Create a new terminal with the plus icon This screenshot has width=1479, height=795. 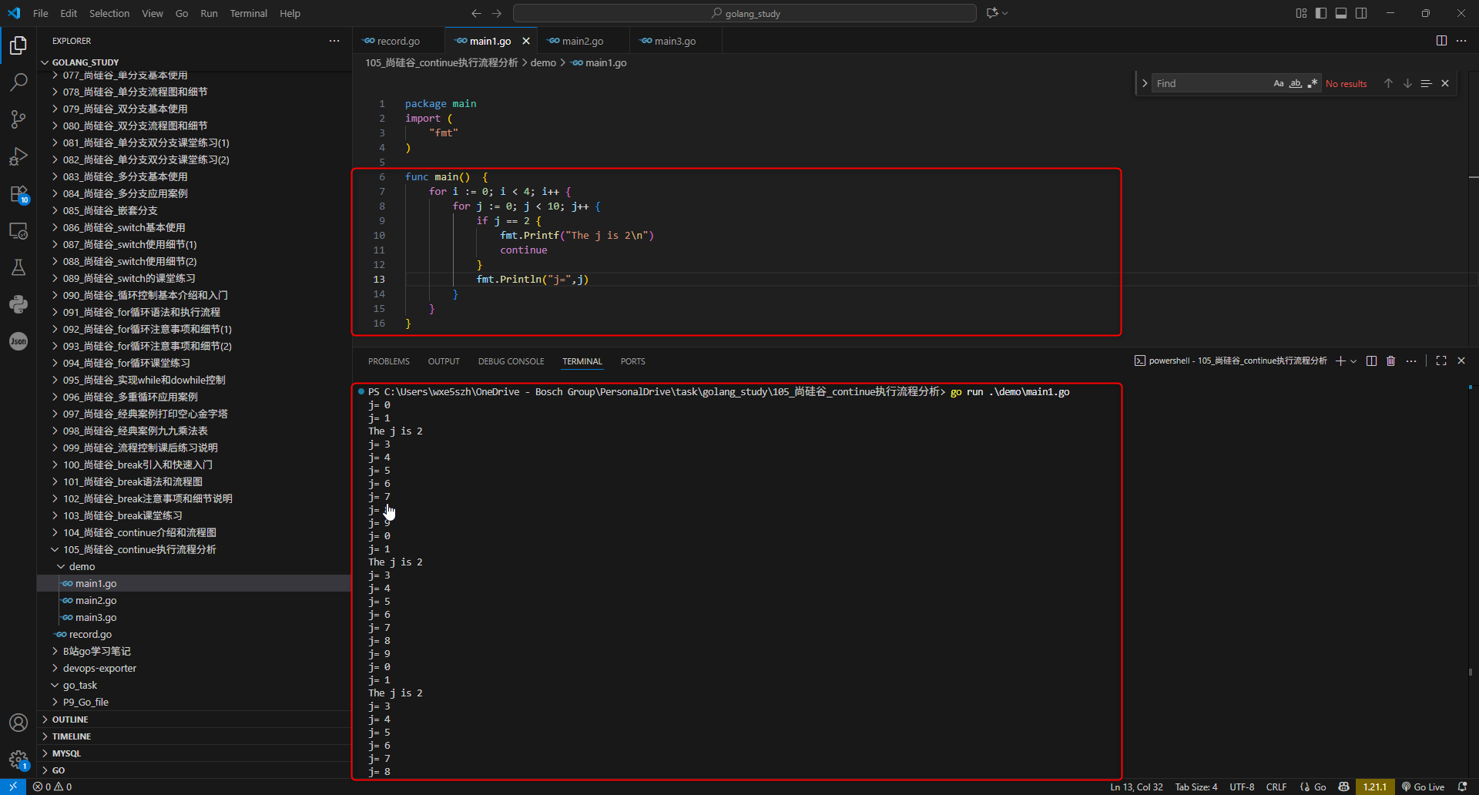pyautogui.click(x=1340, y=361)
